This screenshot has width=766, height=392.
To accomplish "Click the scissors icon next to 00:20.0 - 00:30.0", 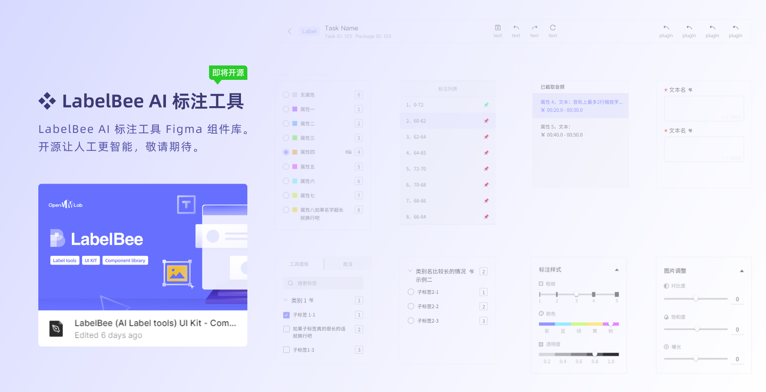I will tap(543, 110).
